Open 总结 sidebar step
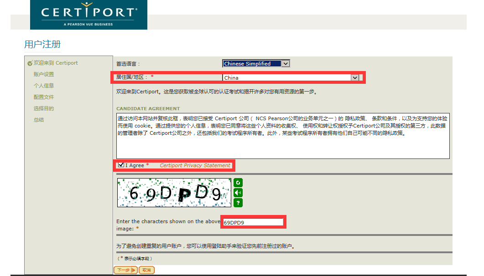Screen dimensions: 484x276 click(x=39, y=120)
